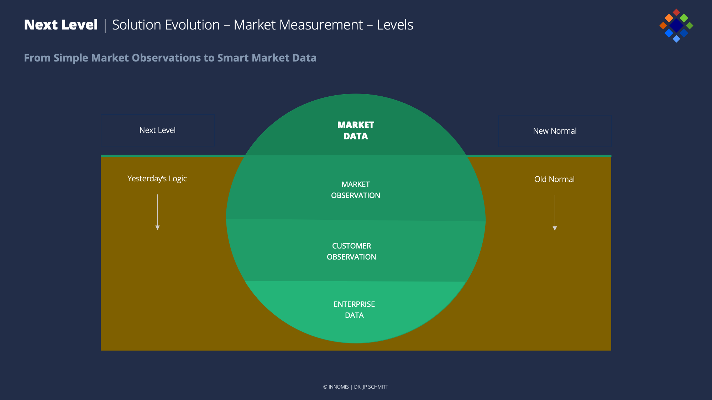Click the arrow below Old Normal
712x400 pixels.
pyautogui.click(x=555, y=213)
